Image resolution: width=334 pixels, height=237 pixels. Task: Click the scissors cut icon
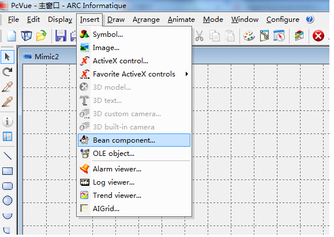click(200, 36)
